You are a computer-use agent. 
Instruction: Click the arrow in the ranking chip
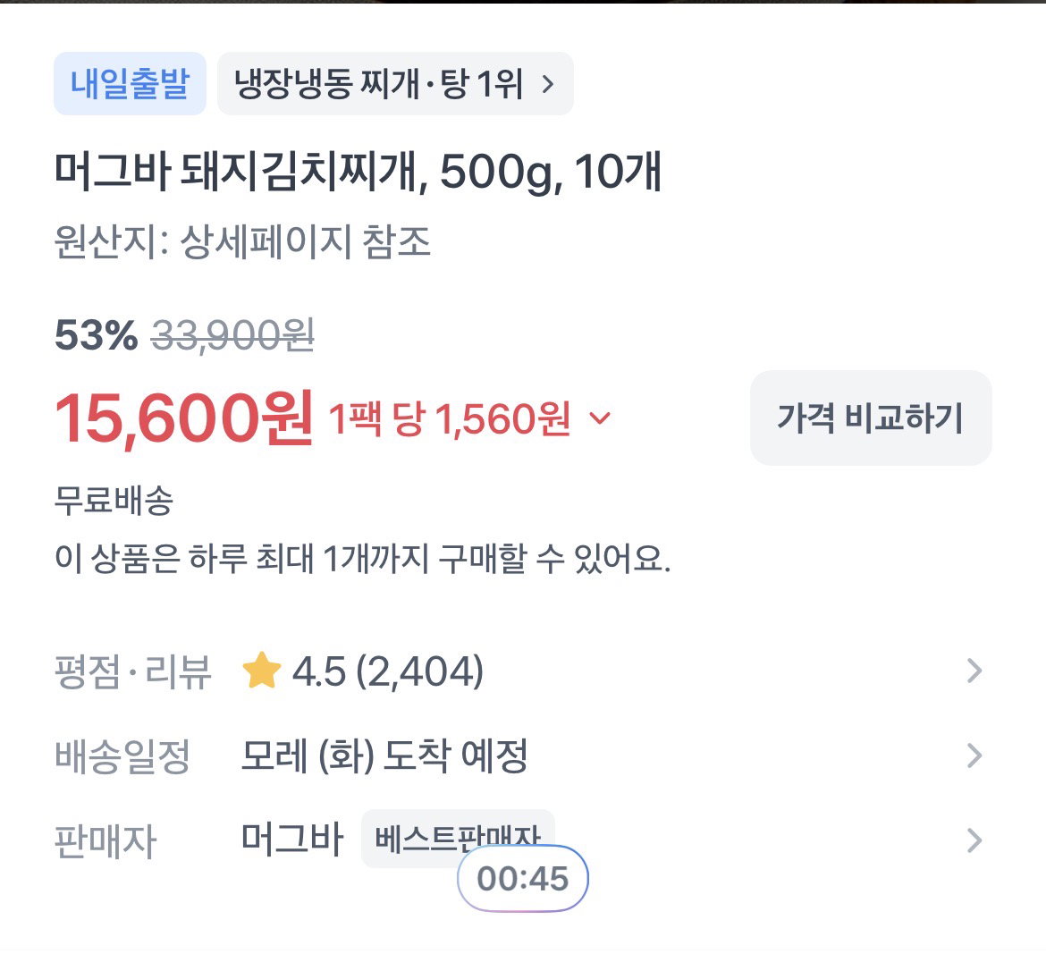click(x=548, y=85)
